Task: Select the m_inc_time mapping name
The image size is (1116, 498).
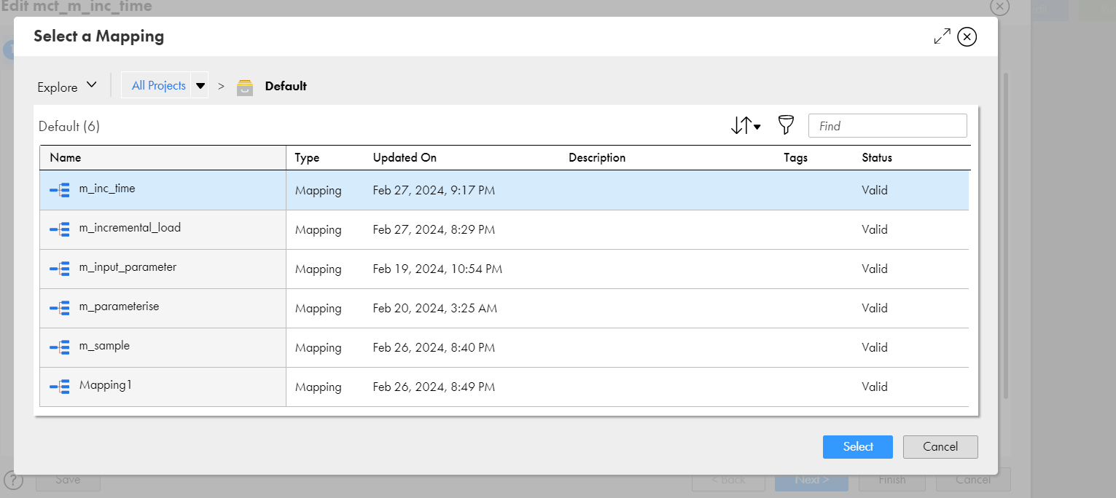Action: click(x=107, y=189)
